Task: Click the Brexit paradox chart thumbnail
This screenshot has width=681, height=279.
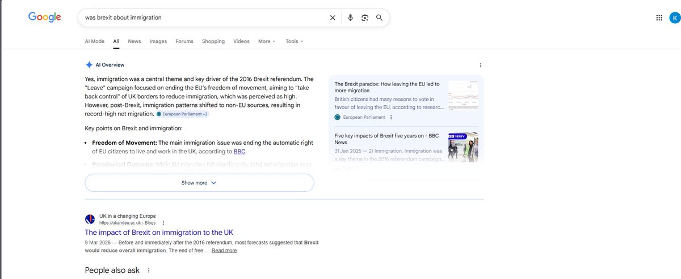Action: [x=463, y=95]
